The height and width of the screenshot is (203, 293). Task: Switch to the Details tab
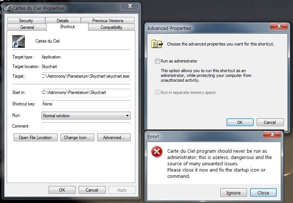click(x=63, y=20)
